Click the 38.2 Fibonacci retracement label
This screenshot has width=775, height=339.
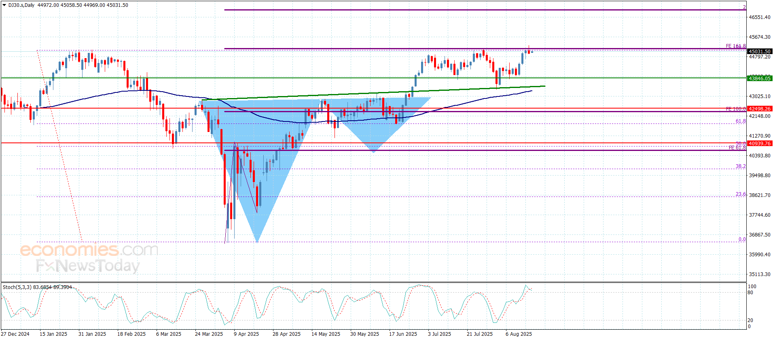pos(740,166)
